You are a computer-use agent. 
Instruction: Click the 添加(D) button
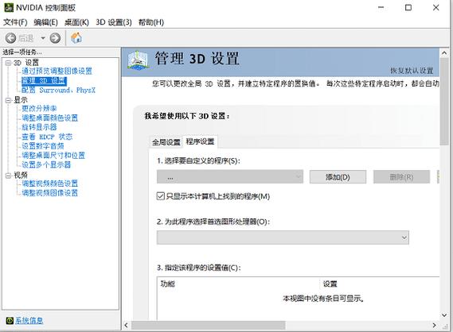click(x=338, y=176)
